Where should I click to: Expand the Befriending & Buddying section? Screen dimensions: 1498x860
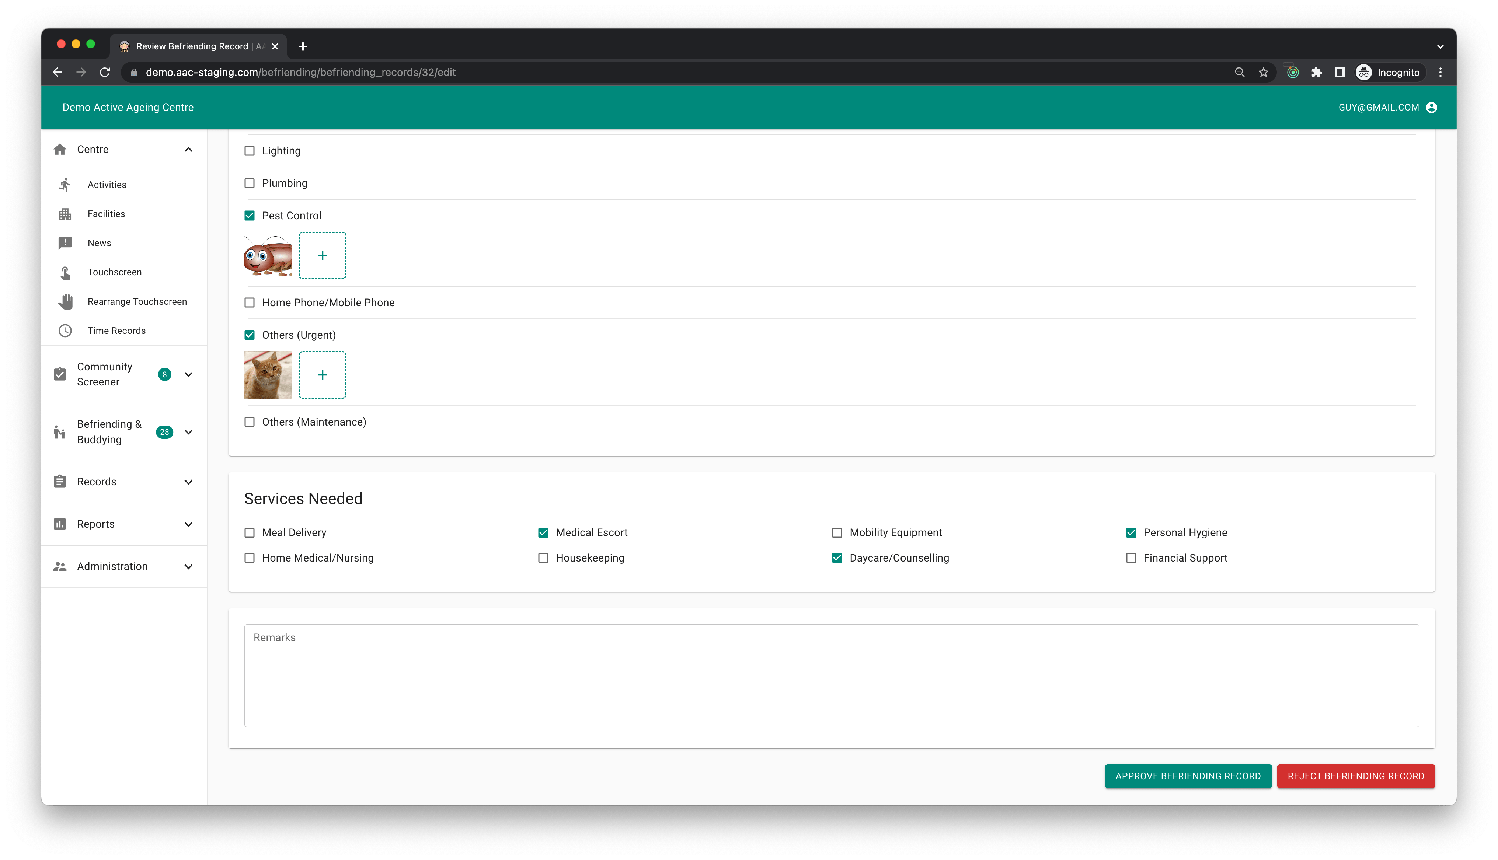point(188,432)
